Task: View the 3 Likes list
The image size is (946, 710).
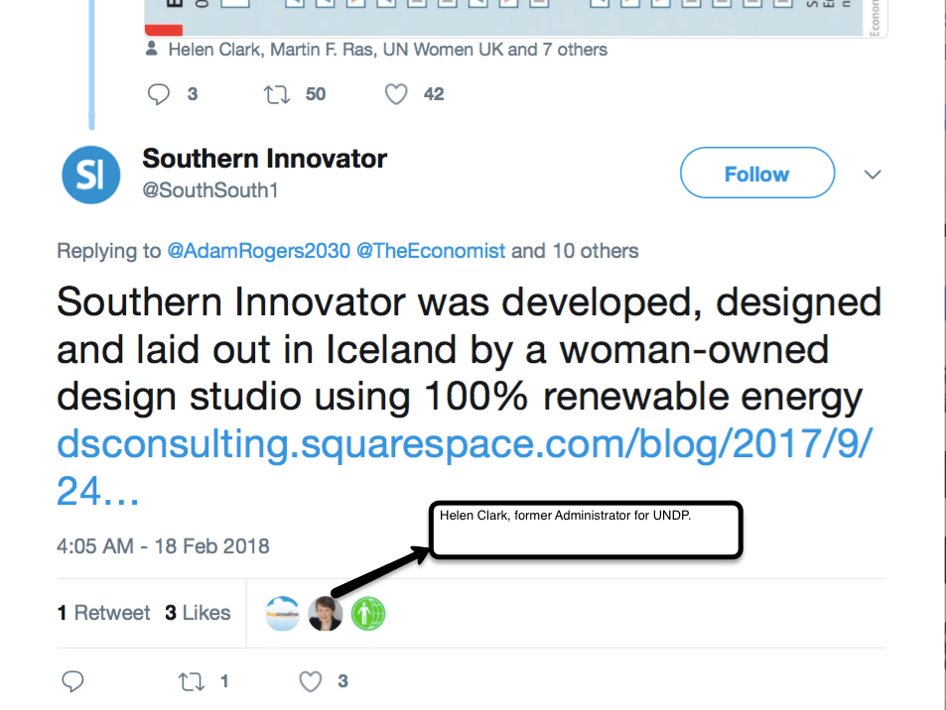Action: (198, 613)
